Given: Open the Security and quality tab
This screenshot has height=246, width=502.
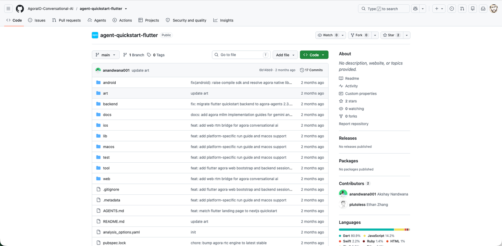Looking at the screenshot, I should tap(186, 20).
